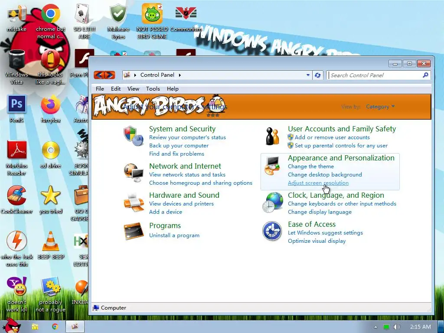Click the search magnifier icon
444x333 pixels.
425,75
